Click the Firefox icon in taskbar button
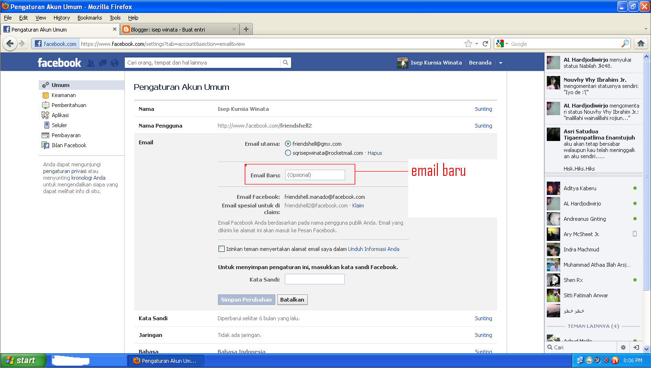 137,361
